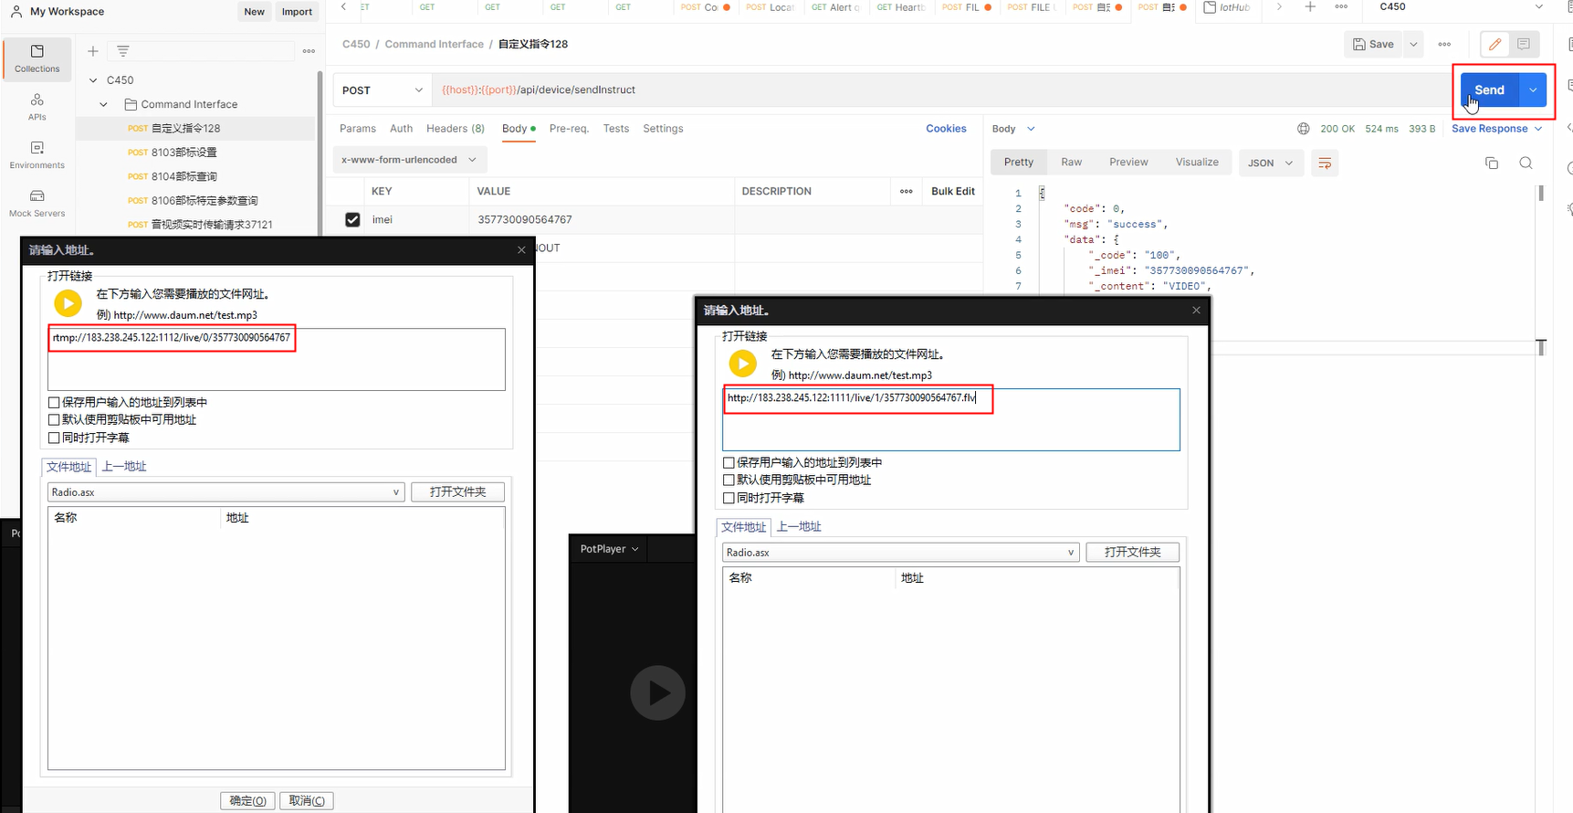This screenshot has height=813, width=1573.
Task: Toggle response line wrap icon
Action: [x=1325, y=163]
